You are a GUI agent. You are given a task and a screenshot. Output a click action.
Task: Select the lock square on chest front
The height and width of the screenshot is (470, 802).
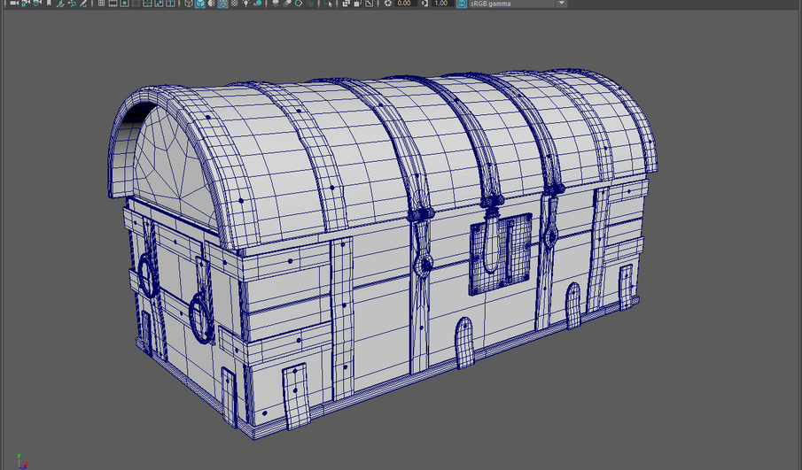(x=501, y=252)
